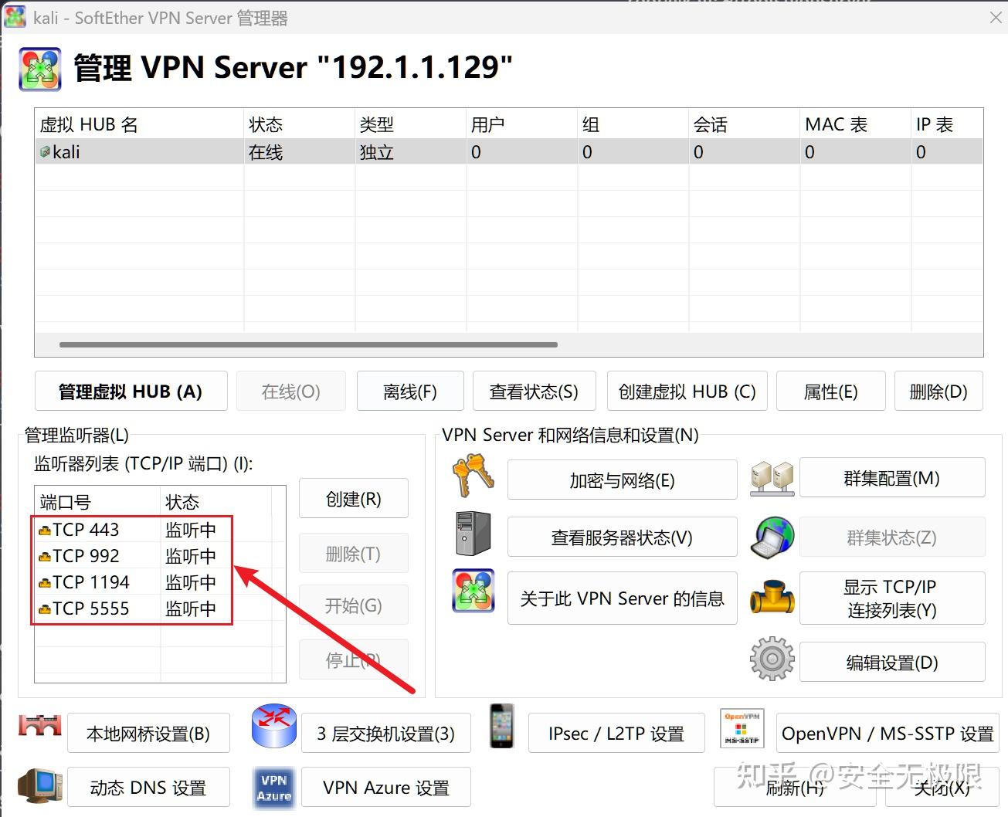Click the SoftEther logo icon beside 关于此 VPN Server
Image resolution: width=1008 pixels, height=817 pixels.
472,591
